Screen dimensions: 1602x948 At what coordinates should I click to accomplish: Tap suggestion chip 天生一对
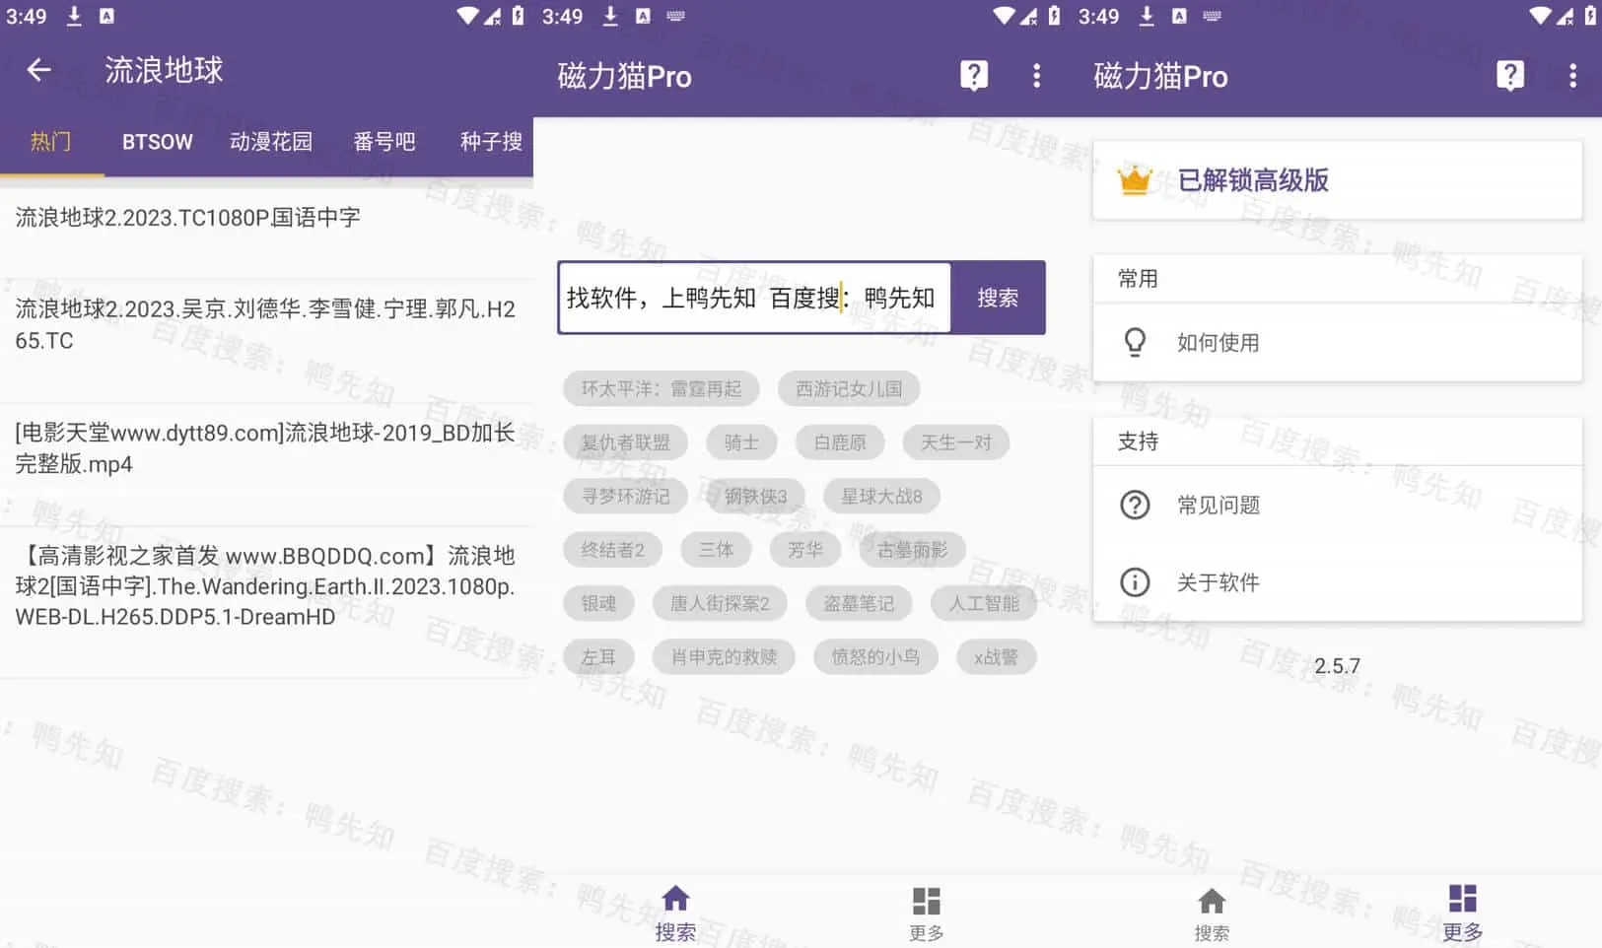coord(956,442)
